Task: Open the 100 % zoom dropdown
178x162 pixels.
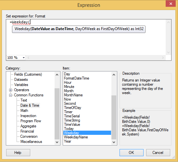Action: point(24,58)
